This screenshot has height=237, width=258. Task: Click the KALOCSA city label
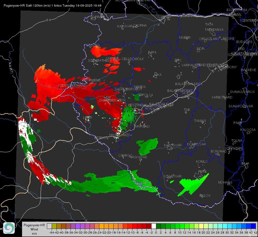point(248,130)
